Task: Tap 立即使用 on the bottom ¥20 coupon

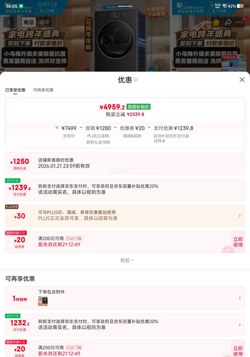Action: (238, 351)
